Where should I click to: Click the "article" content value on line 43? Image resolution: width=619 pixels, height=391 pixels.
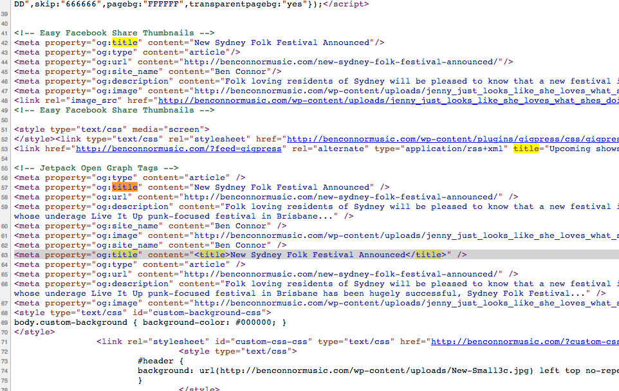coord(207,53)
